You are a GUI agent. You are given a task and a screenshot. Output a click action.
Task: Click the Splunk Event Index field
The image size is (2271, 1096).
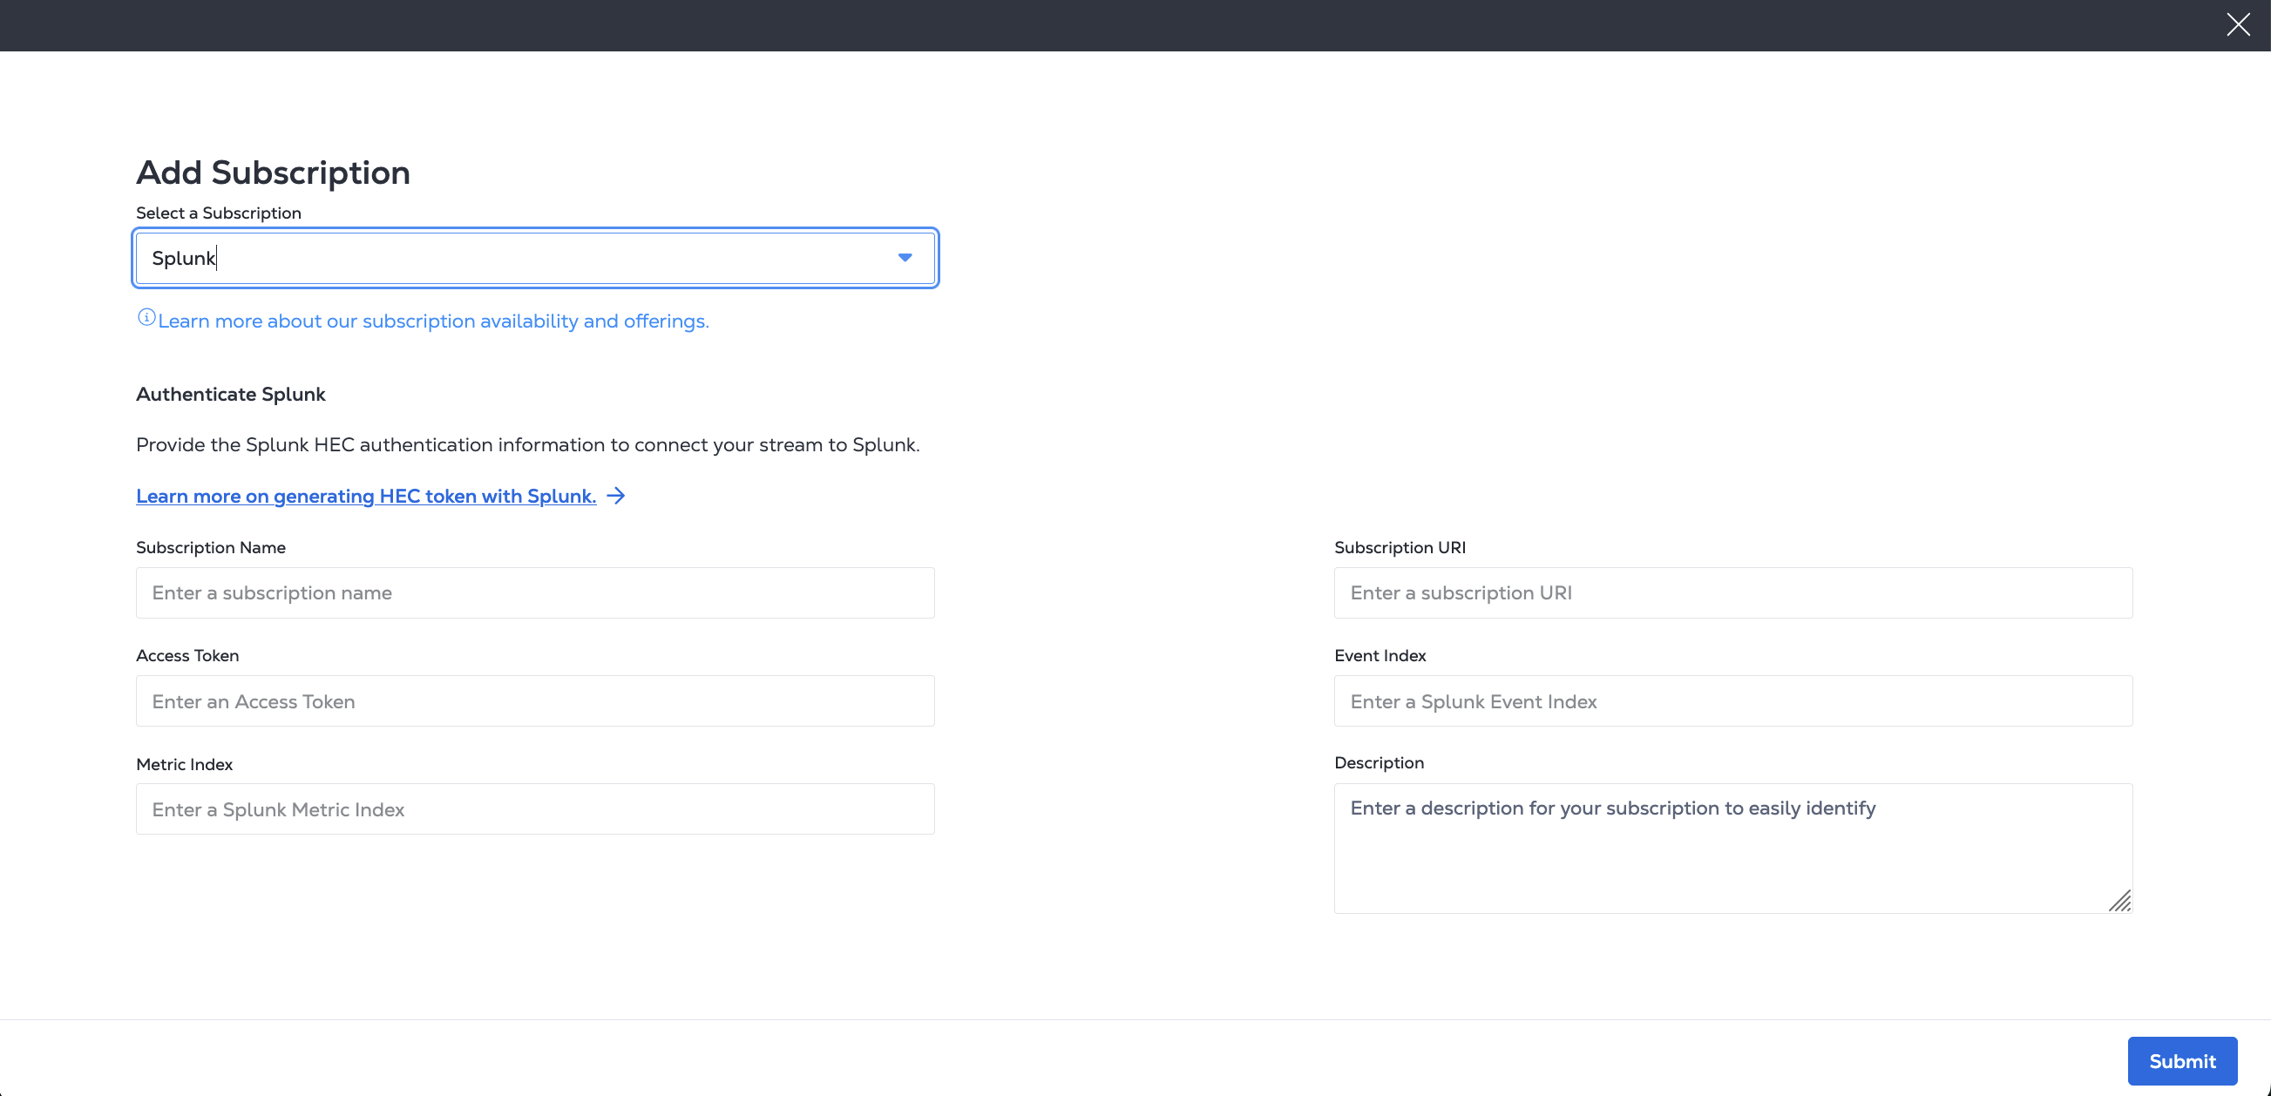[x=1732, y=701]
